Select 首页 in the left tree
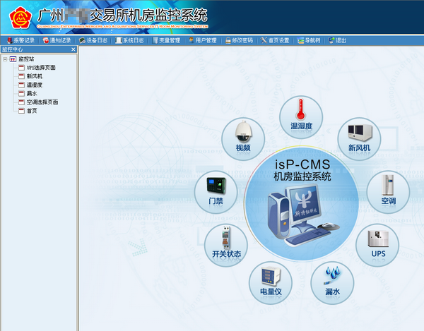 coord(32,111)
